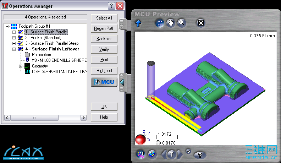
Task: Click the Geometry icon in operation 4
Action: pyautogui.click(x=27, y=66)
